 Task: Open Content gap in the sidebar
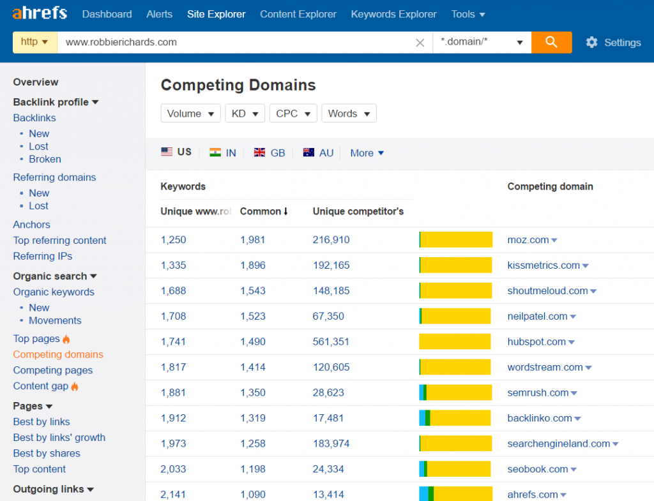pyautogui.click(x=41, y=385)
